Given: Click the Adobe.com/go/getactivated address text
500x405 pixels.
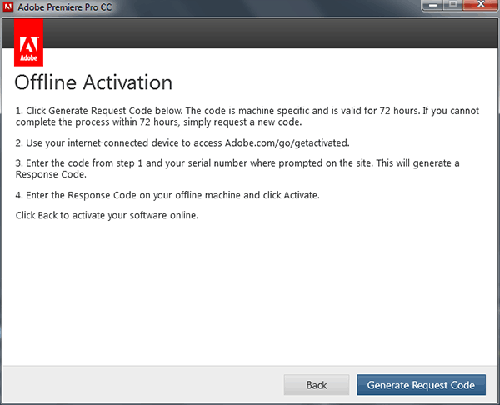Looking at the screenshot, I should pyautogui.click(x=287, y=142).
